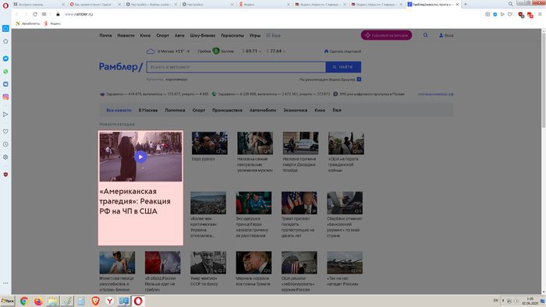Open History clock in the sidebar
546x307 pixels.
tap(5, 144)
